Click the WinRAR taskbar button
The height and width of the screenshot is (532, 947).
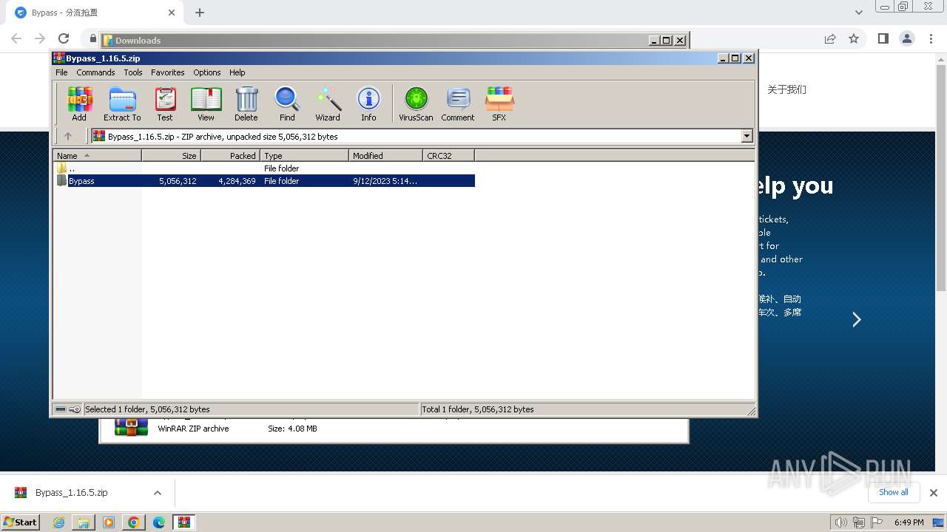[x=184, y=522]
